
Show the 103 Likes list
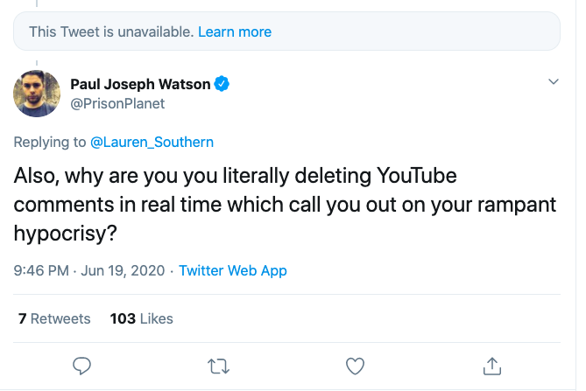point(142,318)
